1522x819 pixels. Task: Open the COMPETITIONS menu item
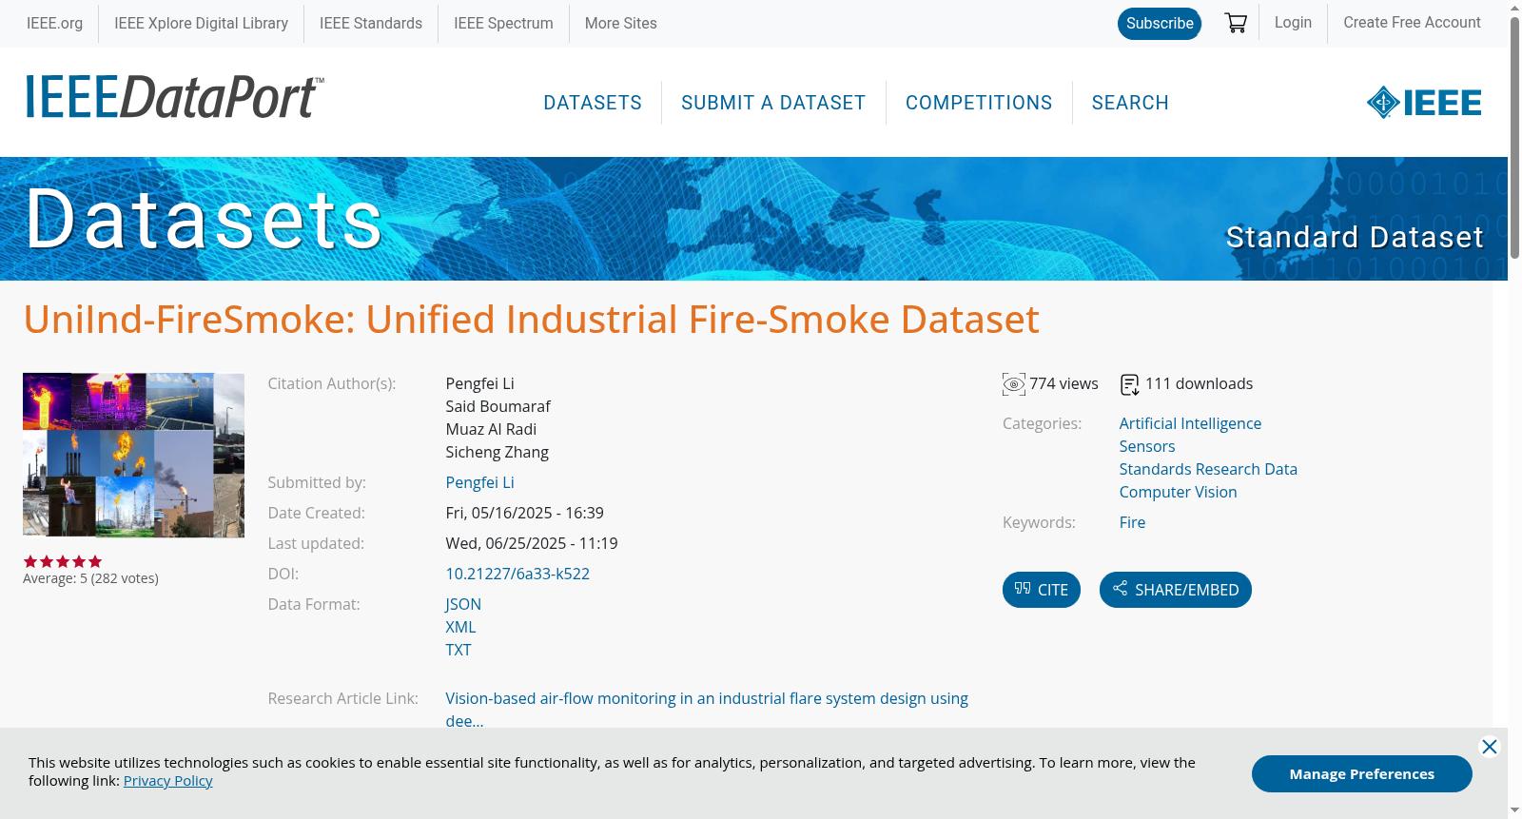click(979, 103)
